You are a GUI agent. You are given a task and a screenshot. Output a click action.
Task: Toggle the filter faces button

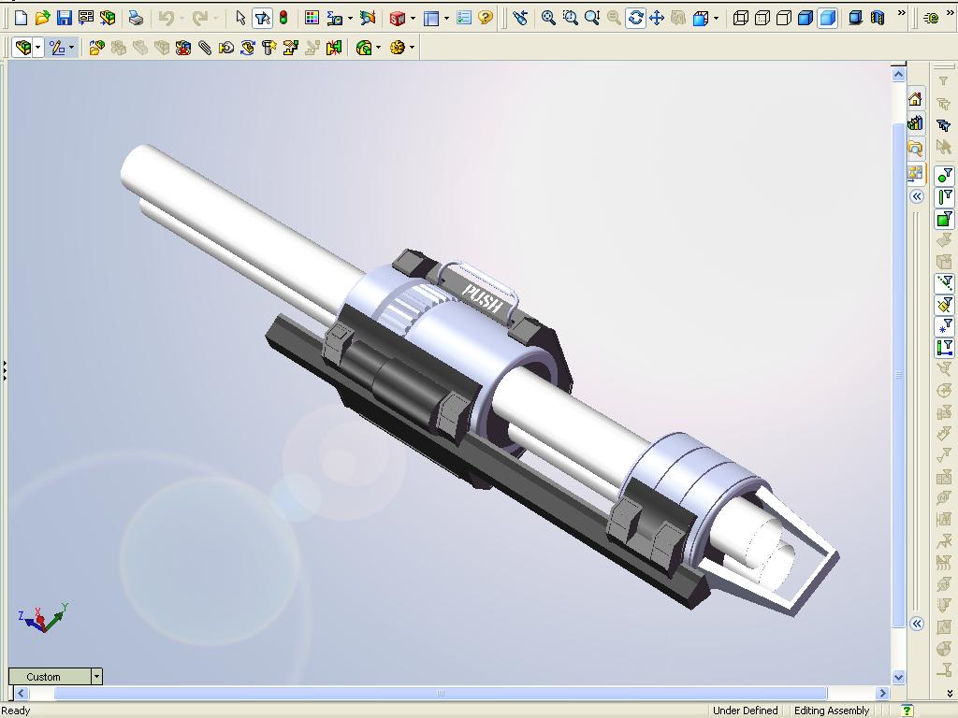(x=945, y=219)
